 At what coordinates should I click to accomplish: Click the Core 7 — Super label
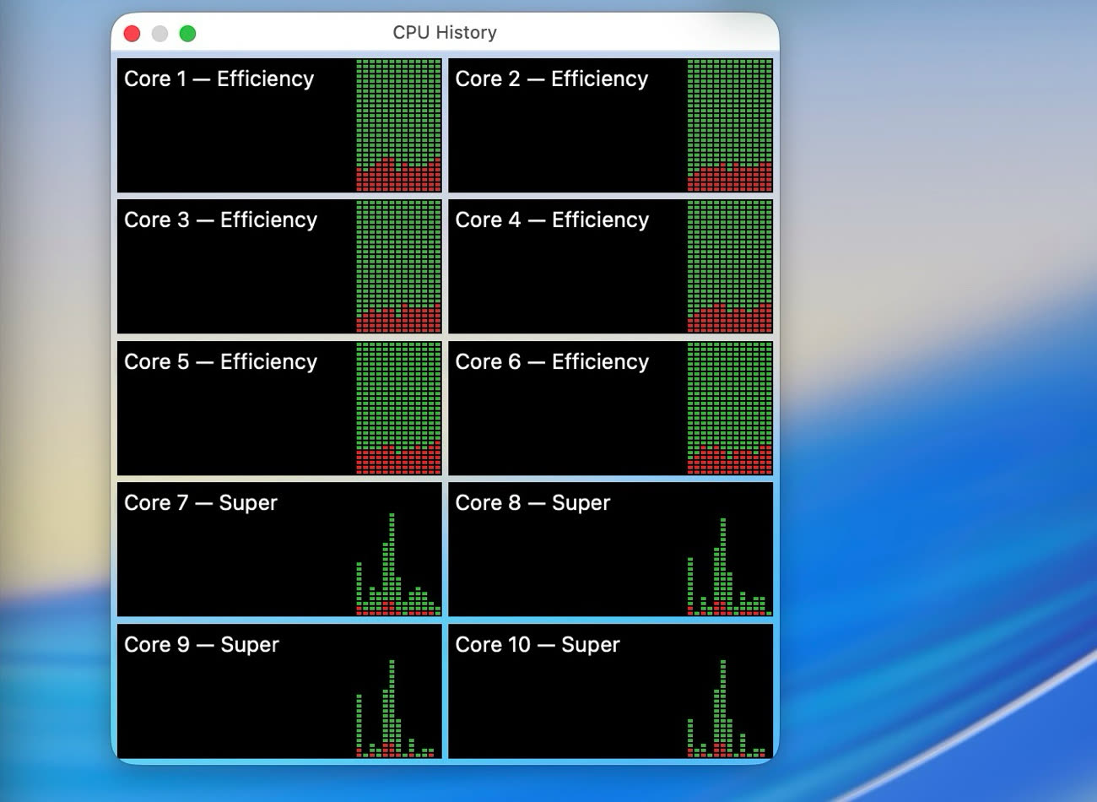tap(200, 503)
